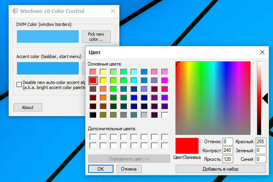
Task: Focus the Зеленый value field
Action: pos(261,150)
